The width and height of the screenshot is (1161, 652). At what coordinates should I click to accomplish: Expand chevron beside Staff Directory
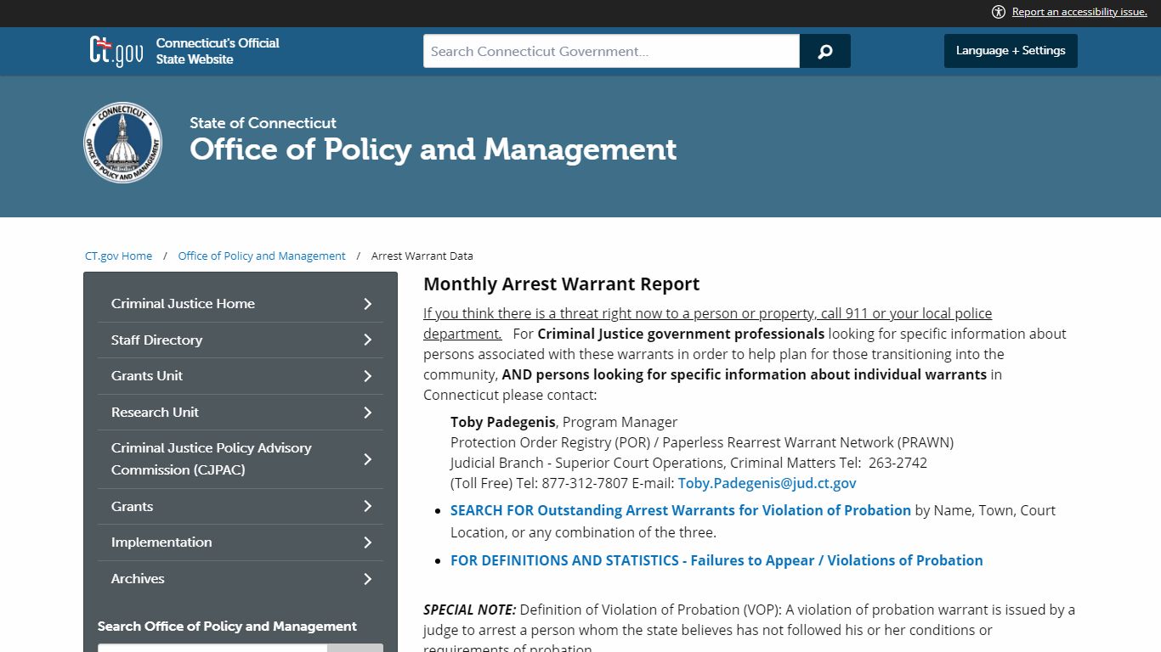point(368,340)
